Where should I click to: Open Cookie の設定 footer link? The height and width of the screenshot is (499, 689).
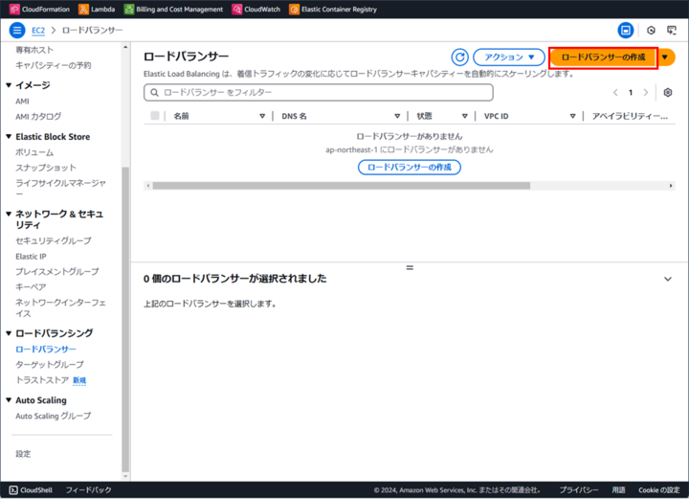tap(658, 489)
